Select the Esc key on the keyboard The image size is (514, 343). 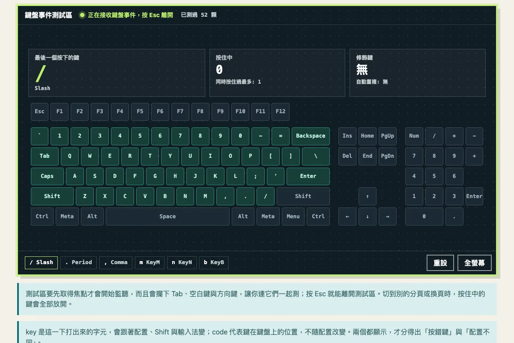coord(39,111)
